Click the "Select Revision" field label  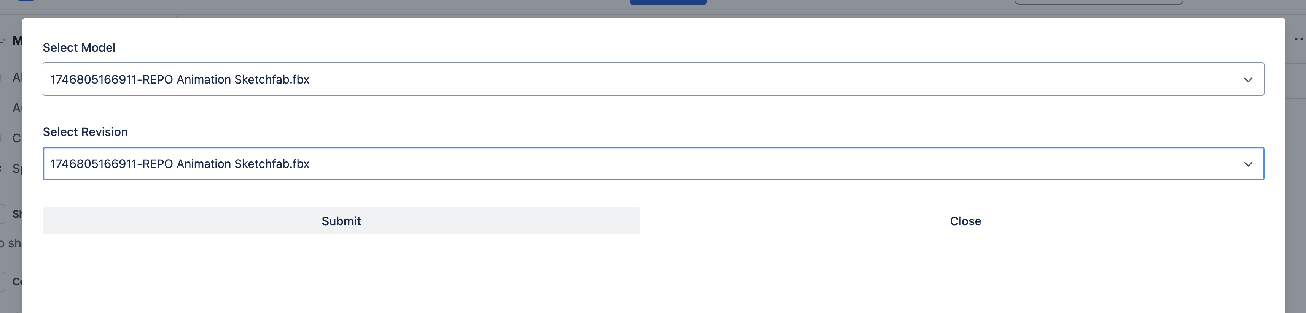point(85,132)
